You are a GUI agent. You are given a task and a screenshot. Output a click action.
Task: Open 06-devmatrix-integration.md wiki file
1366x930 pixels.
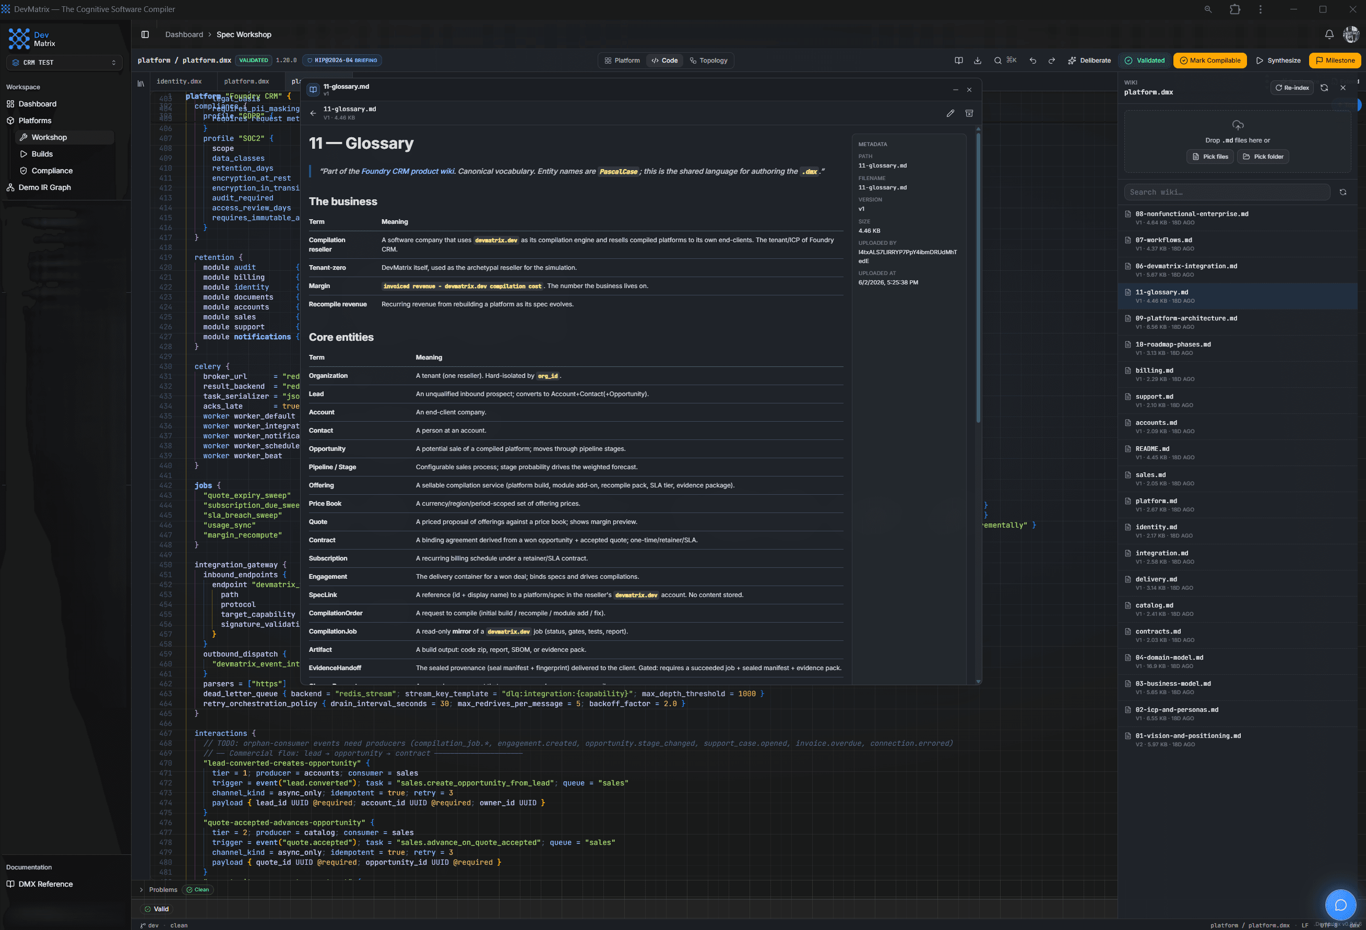[x=1238, y=270]
